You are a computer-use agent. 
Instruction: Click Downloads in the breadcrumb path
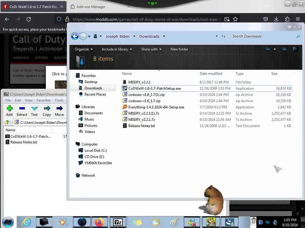click(149, 36)
